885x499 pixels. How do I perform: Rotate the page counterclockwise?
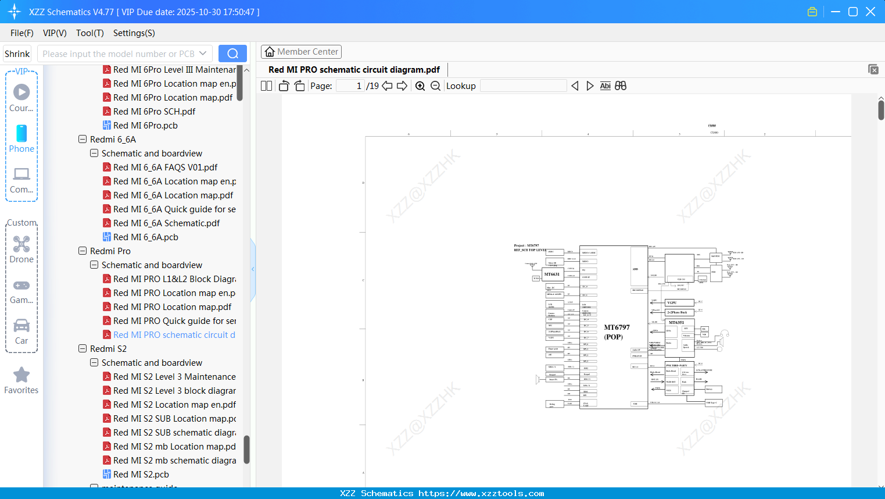284,85
